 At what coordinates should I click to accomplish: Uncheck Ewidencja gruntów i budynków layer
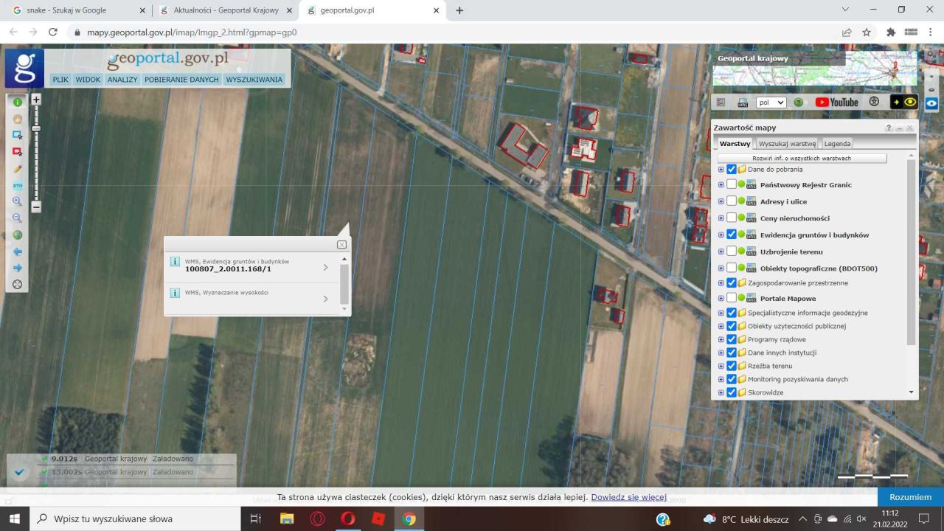732,235
